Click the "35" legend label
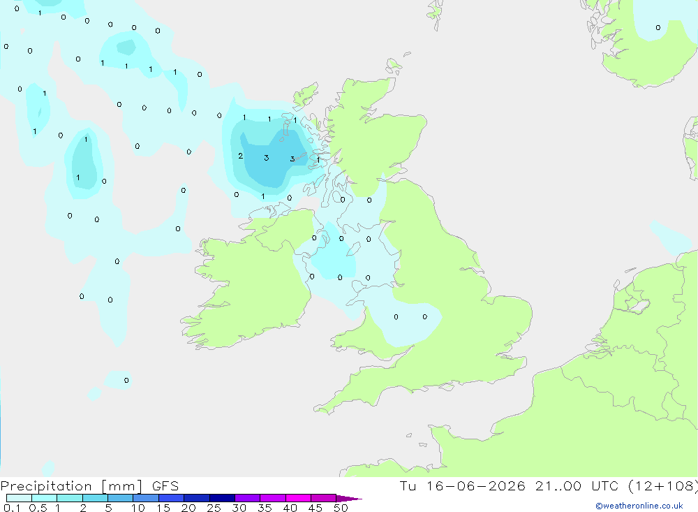This screenshot has width=698, height=512. (x=265, y=508)
